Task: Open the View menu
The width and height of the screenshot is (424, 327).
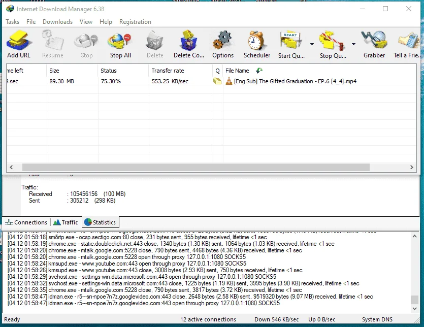Action: [x=86, y=22]
